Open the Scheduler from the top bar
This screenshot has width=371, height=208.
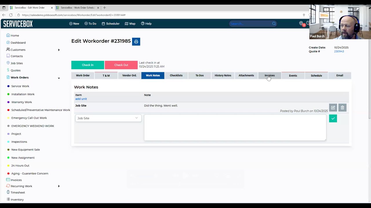click(x=111, y=24)
